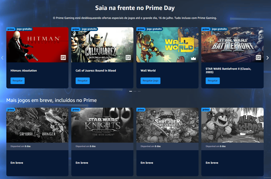The height and width of the screenshot is (179, 271).
Task: Open the Shredder's Revenge thumbnail
Action: click(x=167, y=125)
